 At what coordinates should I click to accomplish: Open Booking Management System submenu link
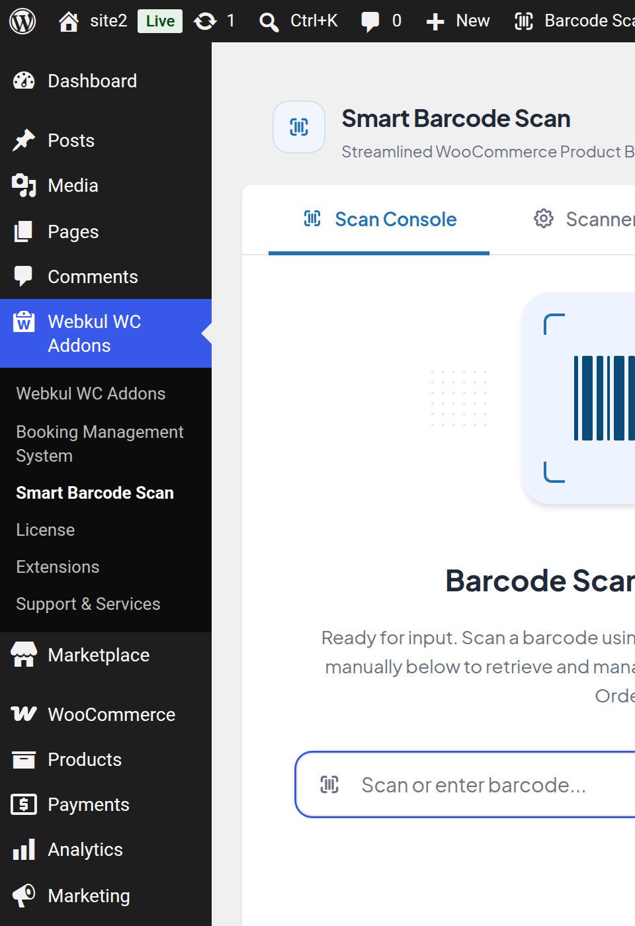[100, 444]
